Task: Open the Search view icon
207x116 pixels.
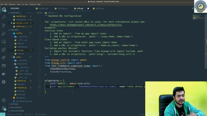Action: click(x=4, y=17)
